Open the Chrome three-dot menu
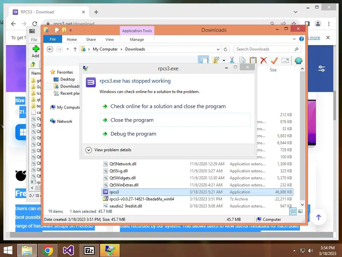The width and height of the screenshot is (342, 257). point(329,24)
